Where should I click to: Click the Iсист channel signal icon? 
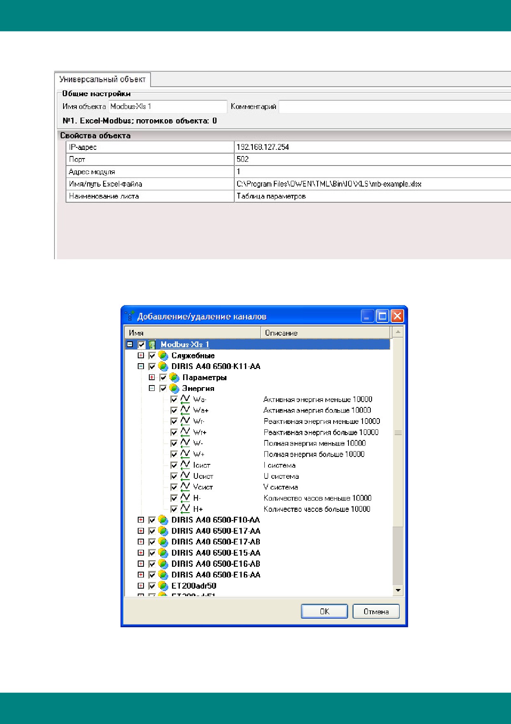[185, 465]
